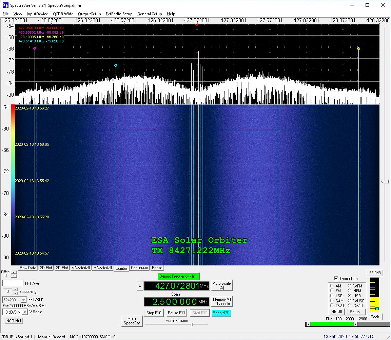Switch to the 2D Plot tab

point(46,268)
